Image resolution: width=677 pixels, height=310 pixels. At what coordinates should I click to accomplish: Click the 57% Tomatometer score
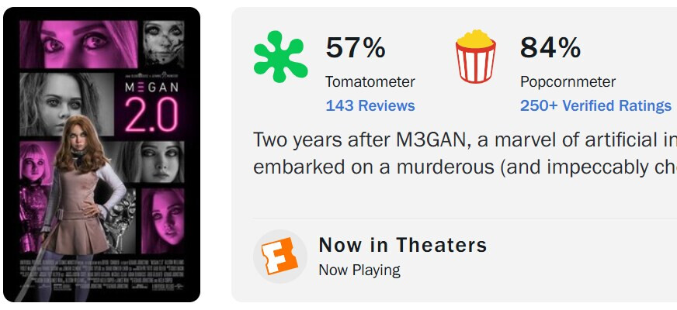pyautogui.click(x=356, y=47)
